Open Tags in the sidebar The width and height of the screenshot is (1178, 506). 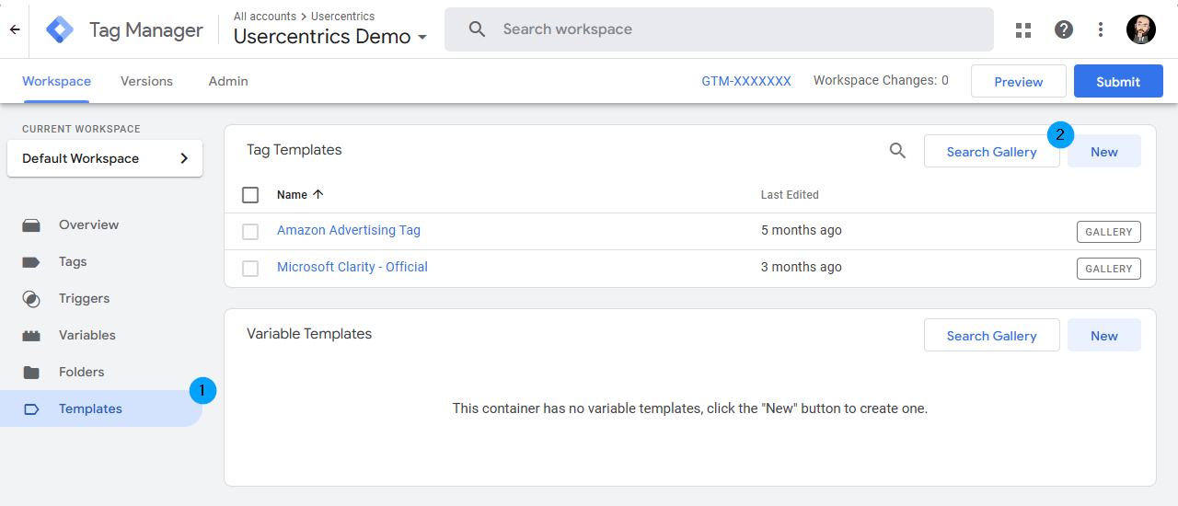pyautogui.click(x=101, y=261)
